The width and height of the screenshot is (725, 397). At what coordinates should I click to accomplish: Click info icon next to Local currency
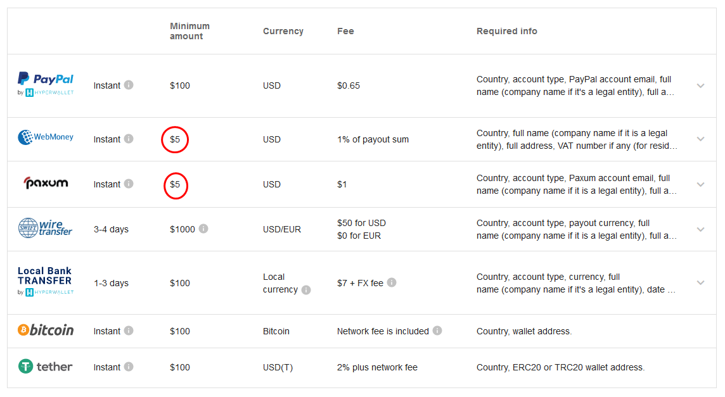[306, 290]
